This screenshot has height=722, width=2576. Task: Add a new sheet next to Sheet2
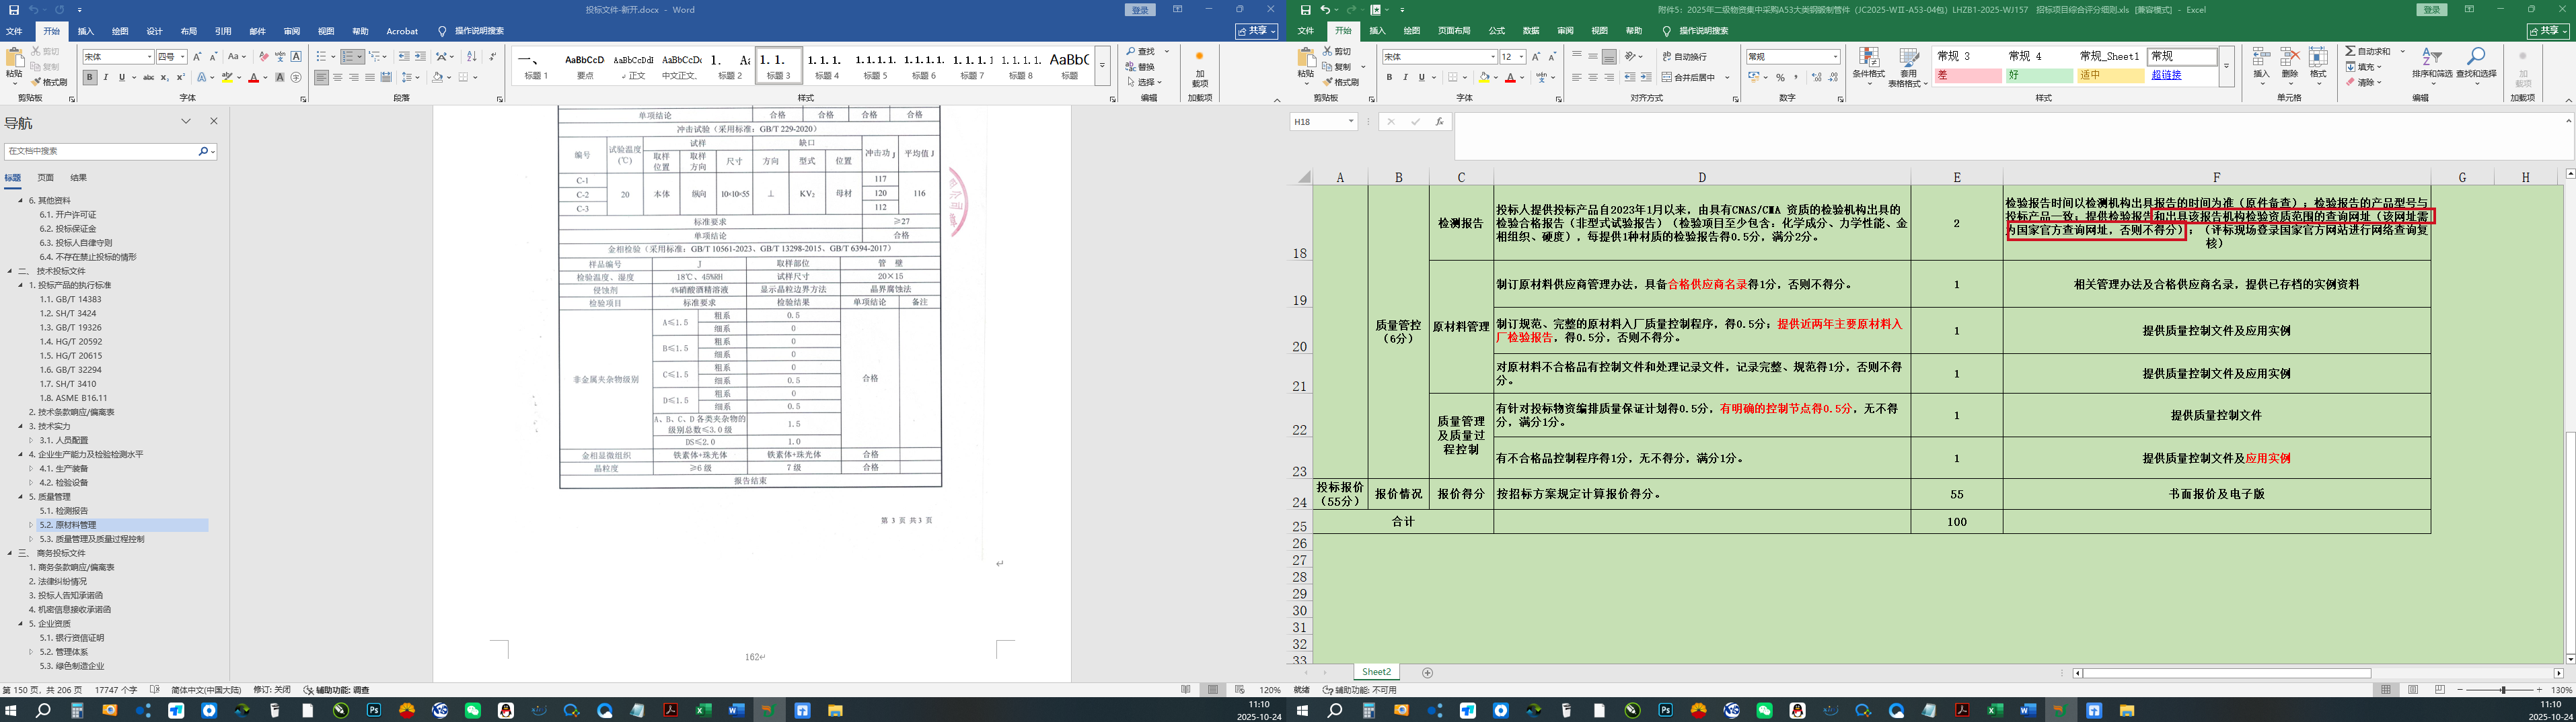point(1427,673)
